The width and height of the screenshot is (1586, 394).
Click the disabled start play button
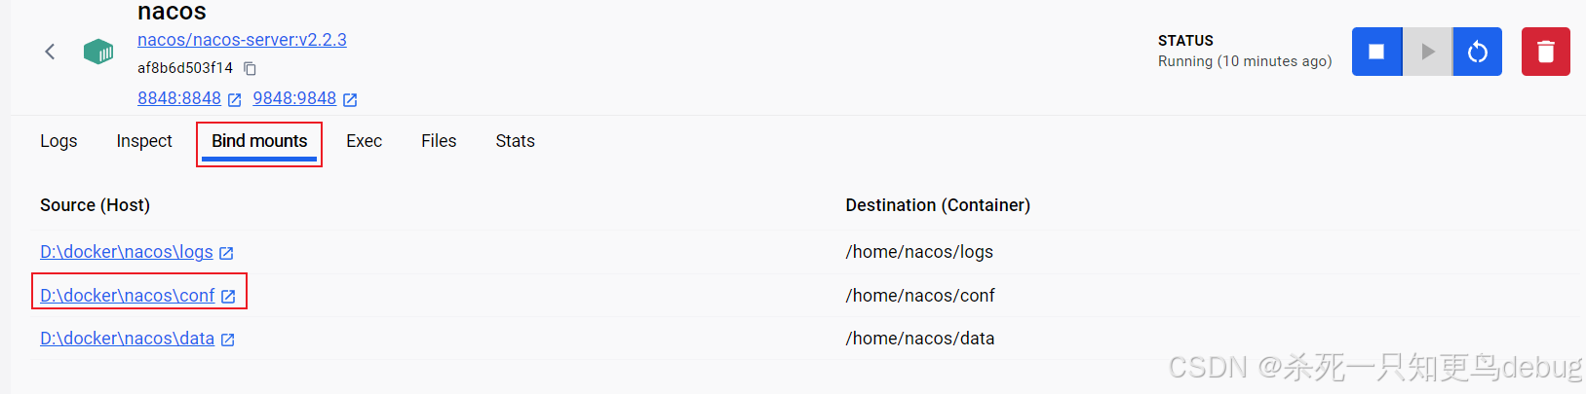[1427, 52]
